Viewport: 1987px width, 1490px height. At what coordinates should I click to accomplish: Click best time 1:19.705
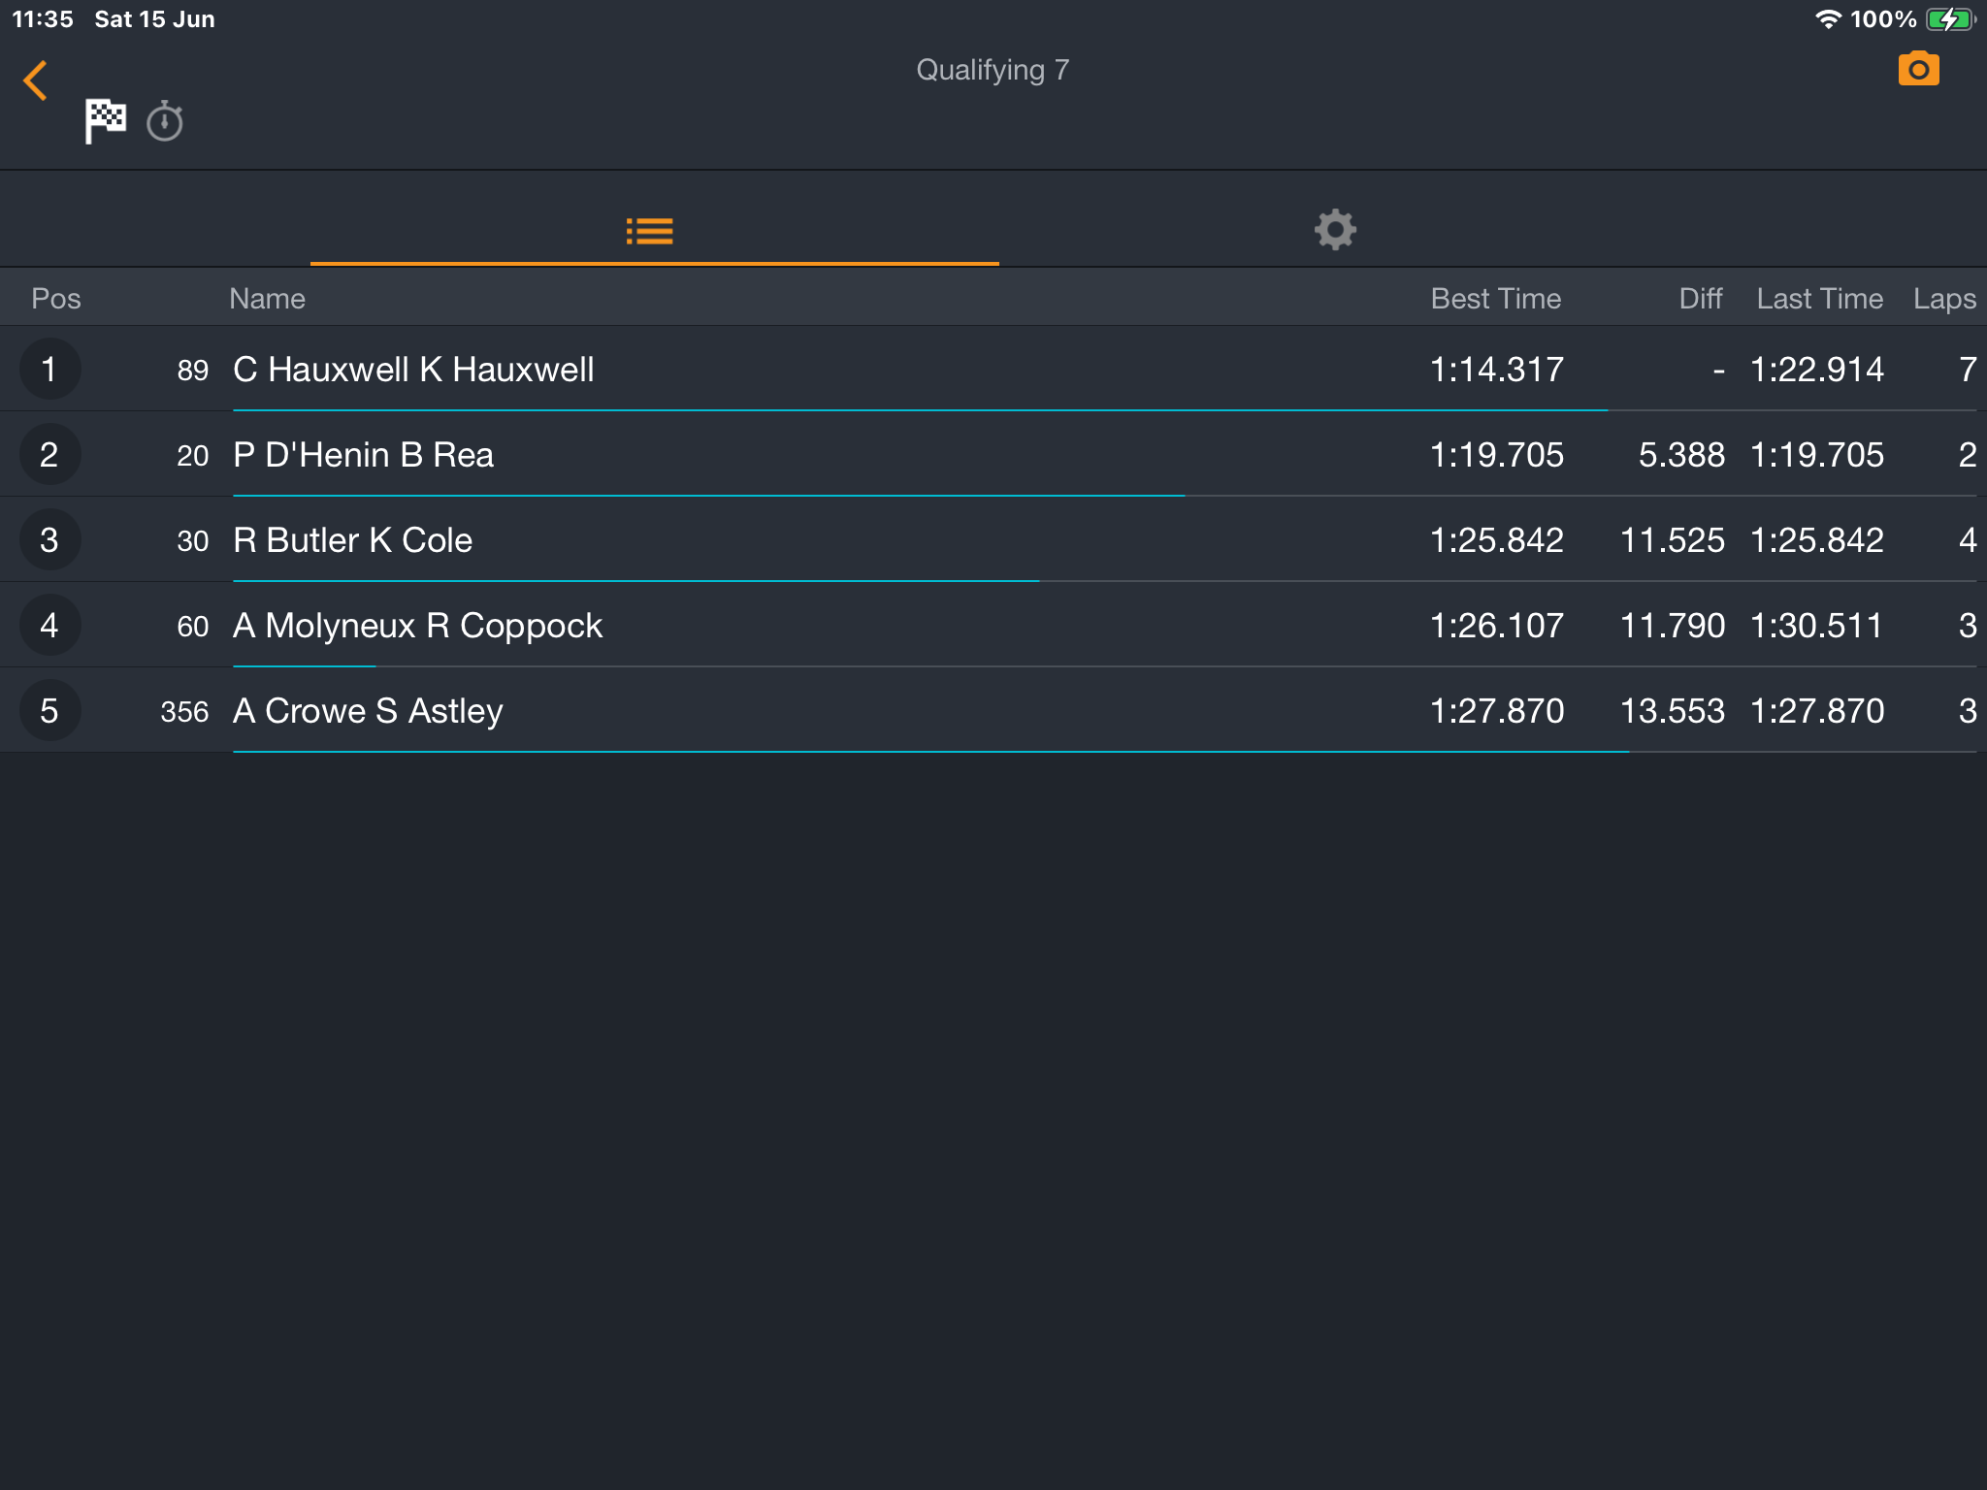pyautogui.click(x=1496, y=455)
